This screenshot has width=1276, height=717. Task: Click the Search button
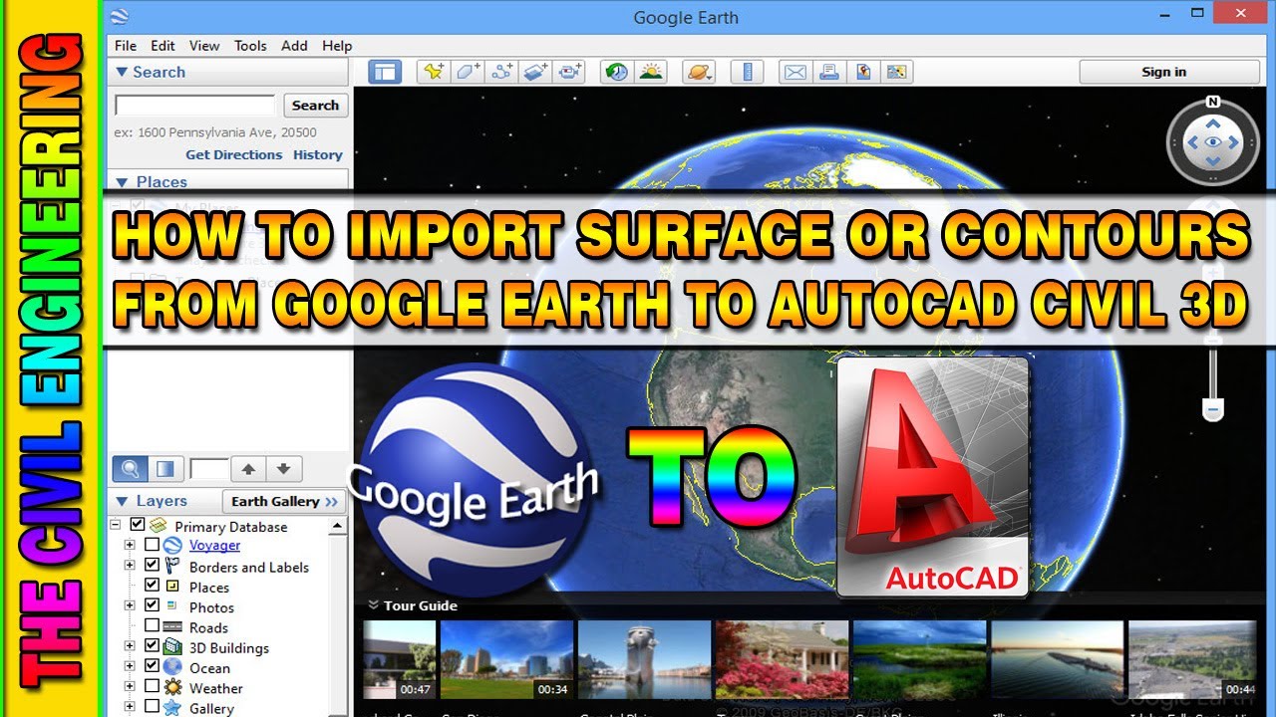(315, 106)
